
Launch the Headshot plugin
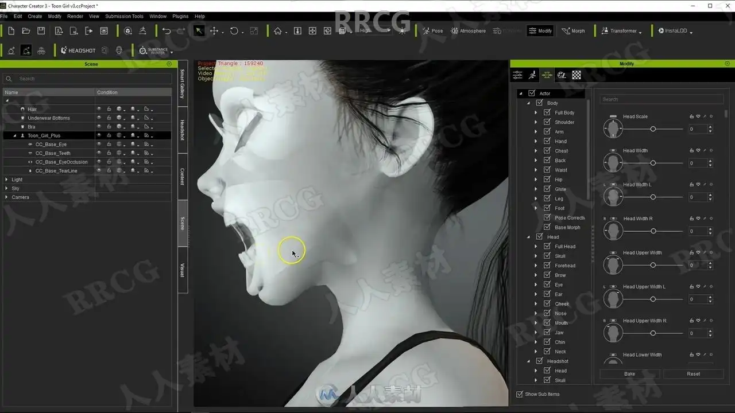[x=78, y=50]
